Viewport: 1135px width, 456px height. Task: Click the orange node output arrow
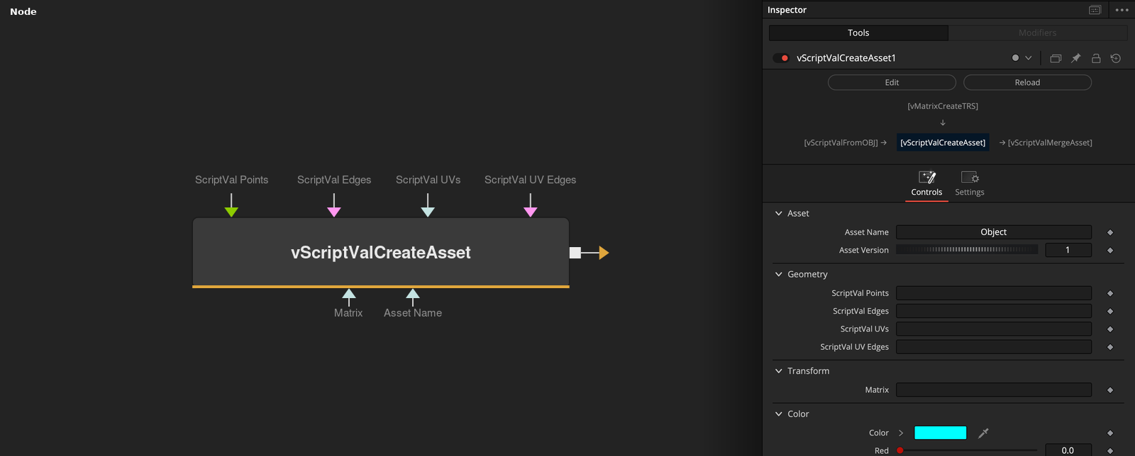(x=604, y=253)
